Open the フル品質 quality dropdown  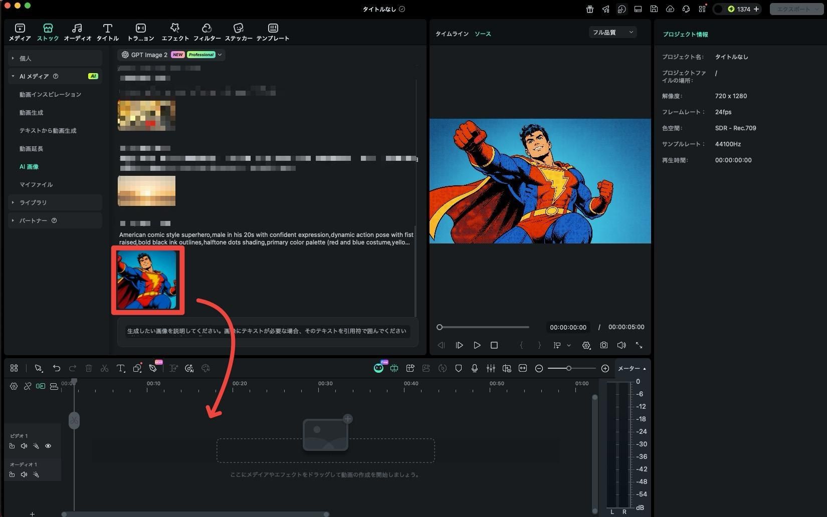click(x=612, y=33)
